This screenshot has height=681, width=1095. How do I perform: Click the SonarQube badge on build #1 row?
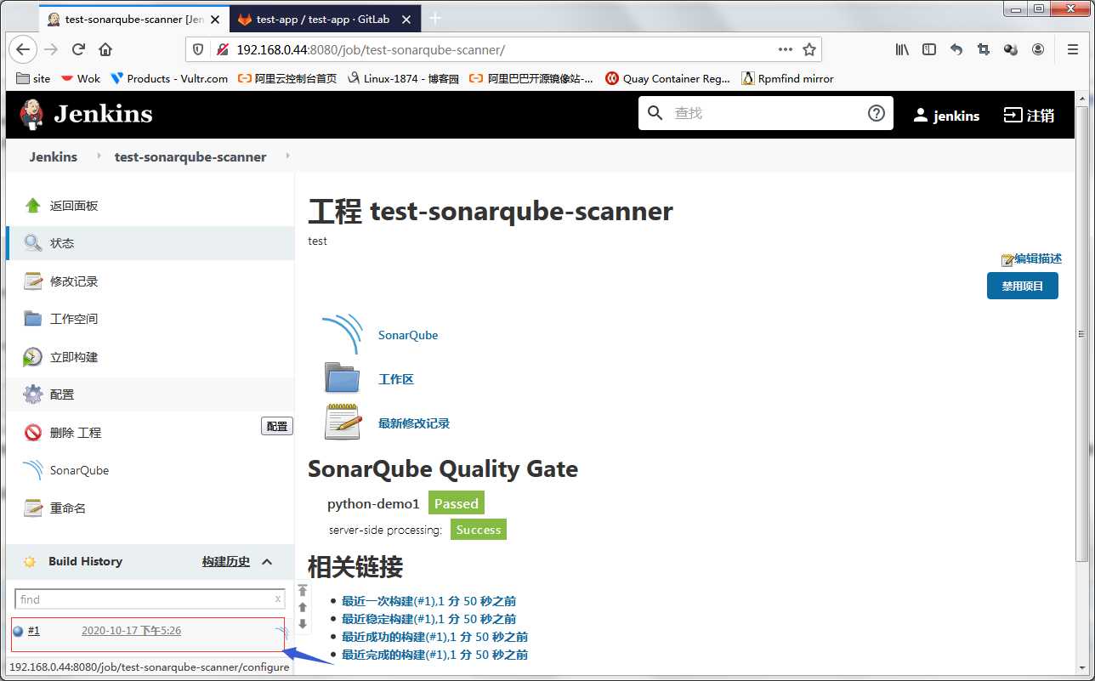click(x=282, y=632)
